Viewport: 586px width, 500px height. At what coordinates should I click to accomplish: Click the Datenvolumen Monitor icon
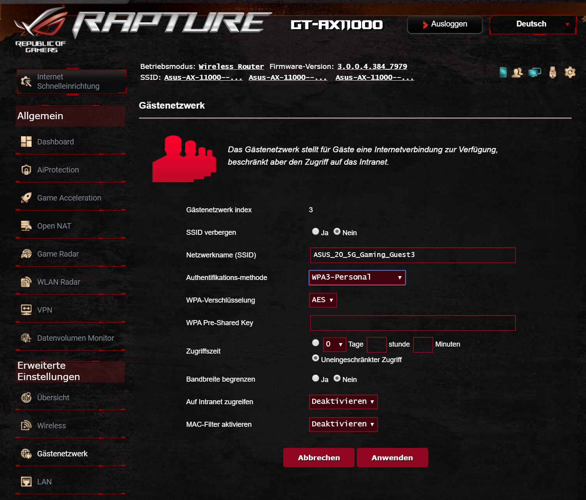(x=26, y=338)
